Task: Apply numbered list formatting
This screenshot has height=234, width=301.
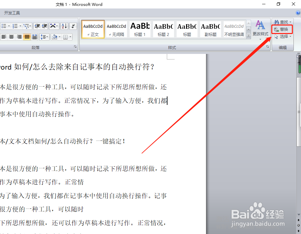Action: click(x=14, y=26)
